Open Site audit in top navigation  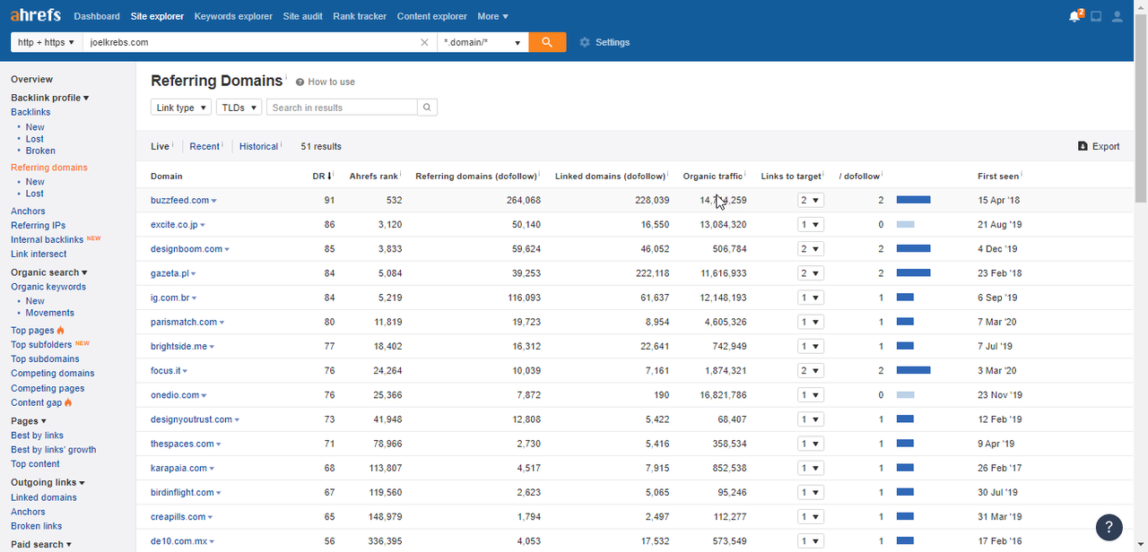pyautogui.click(x=302, y=16)
